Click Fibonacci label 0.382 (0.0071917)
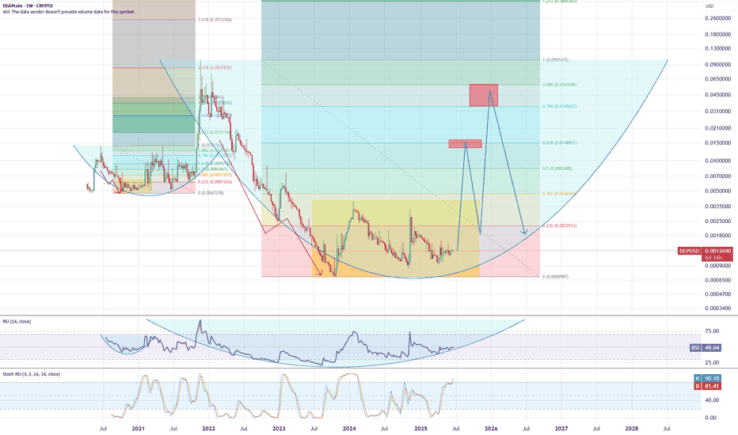Image resolution: width=738 pixels, height=435 pixels. pos(215,175)
